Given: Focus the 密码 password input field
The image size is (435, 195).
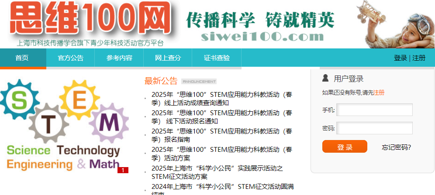Looking at the screenshot, I should 374,128.
